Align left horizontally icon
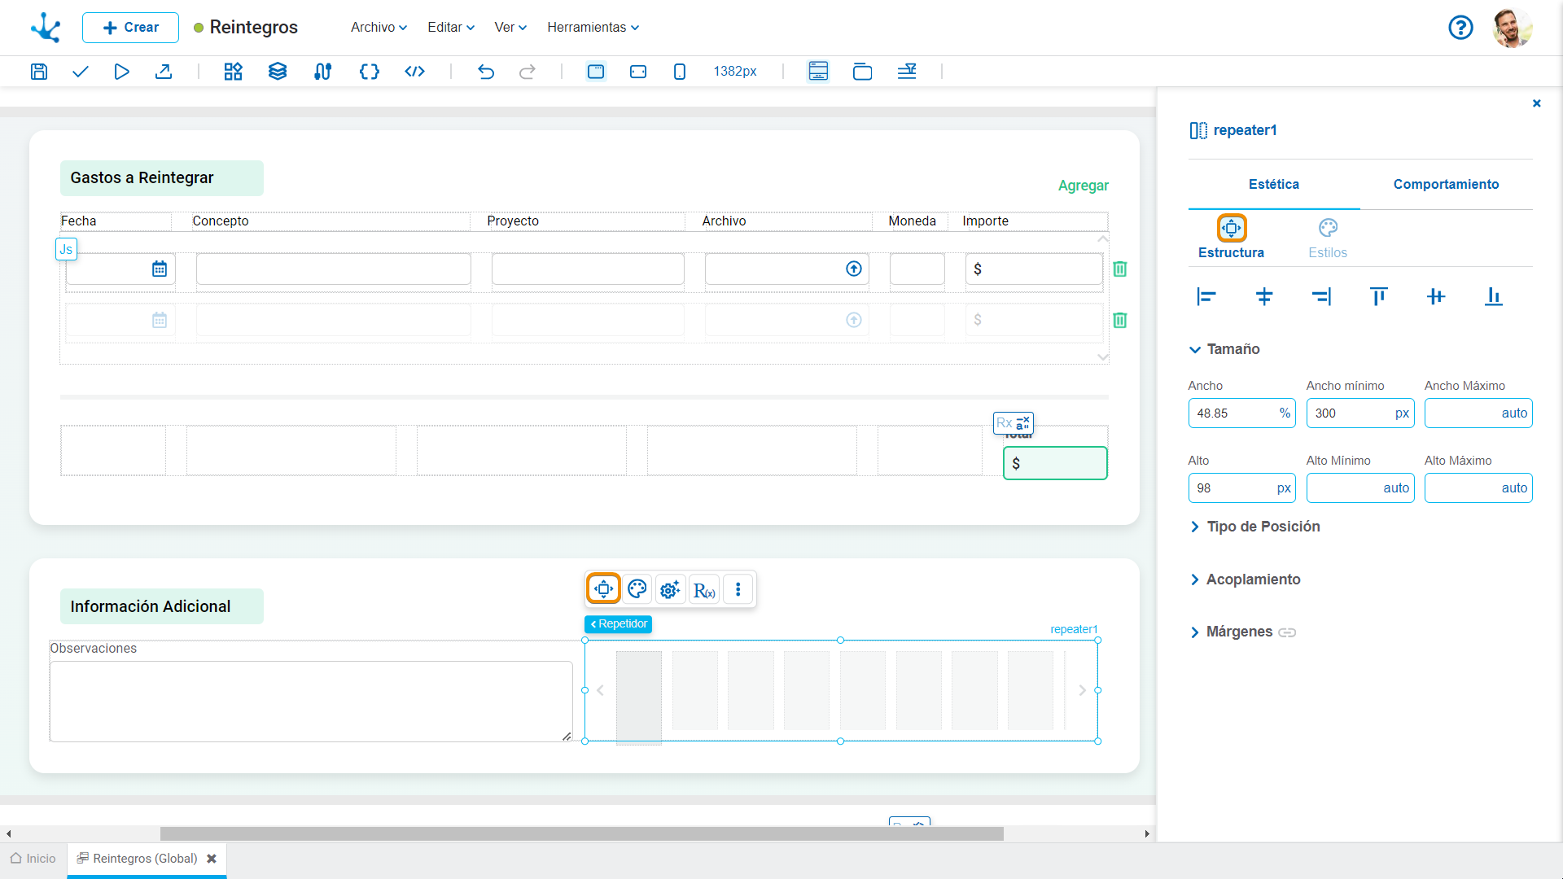1563x879 pixels. 1206,297
